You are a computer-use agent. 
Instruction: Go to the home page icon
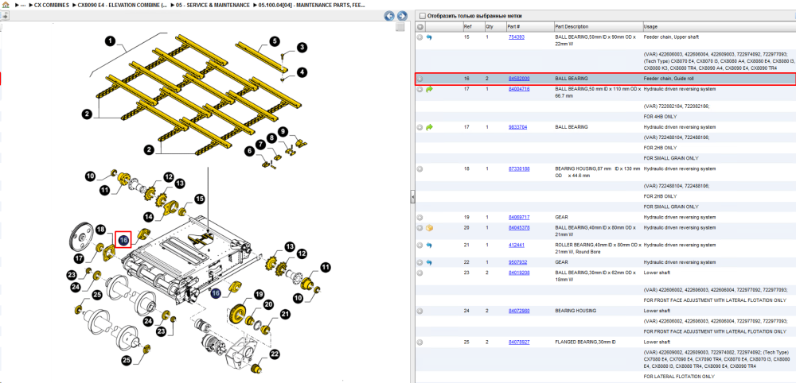click(x=6, y=5)
